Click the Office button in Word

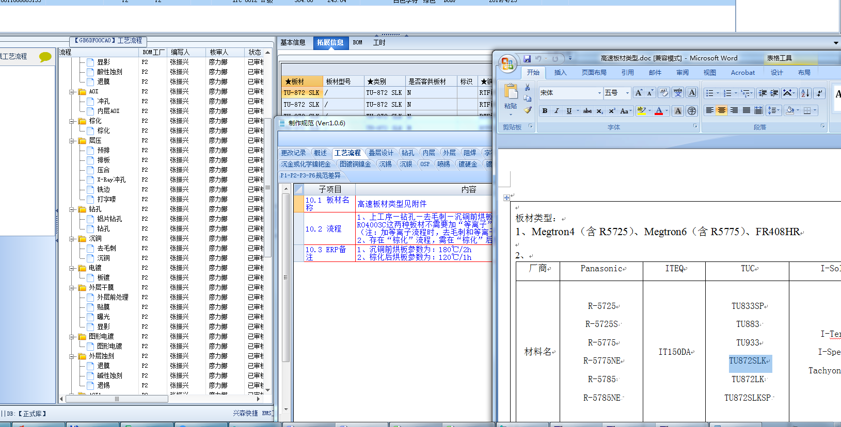tap(507, 63)
